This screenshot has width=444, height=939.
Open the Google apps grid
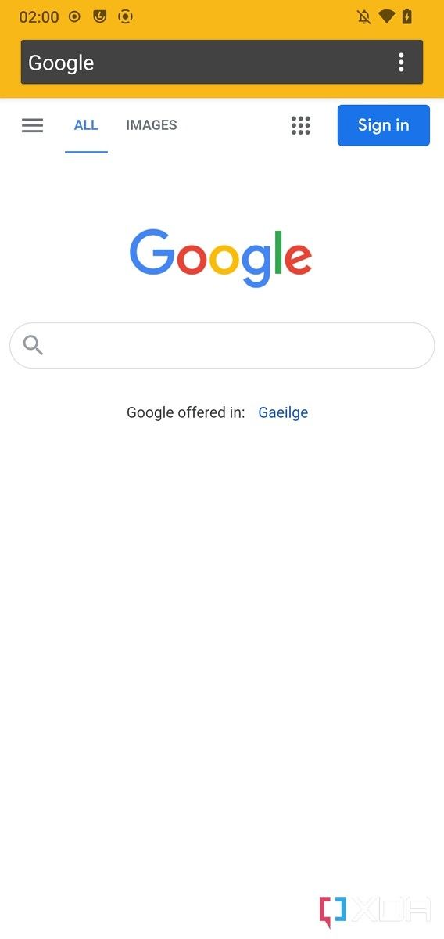coord(300,125)
